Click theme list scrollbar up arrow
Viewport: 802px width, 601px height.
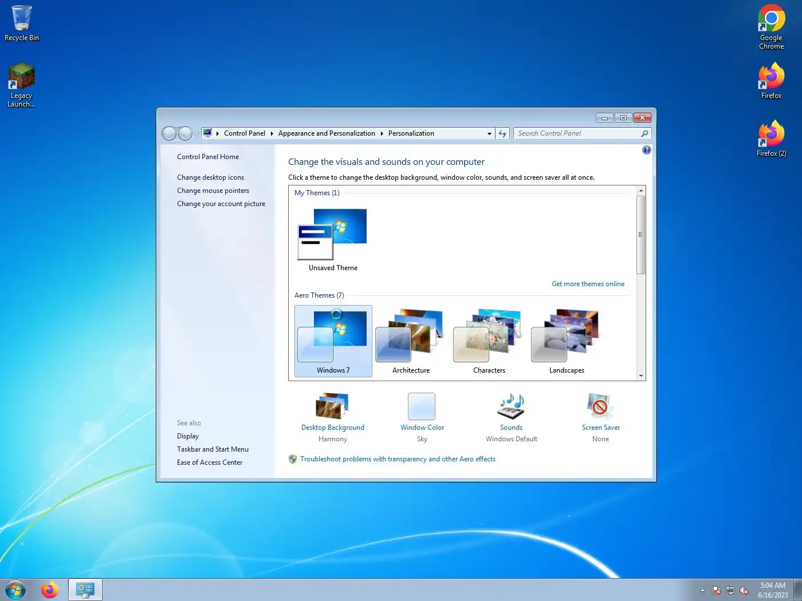tap(641, 190)
